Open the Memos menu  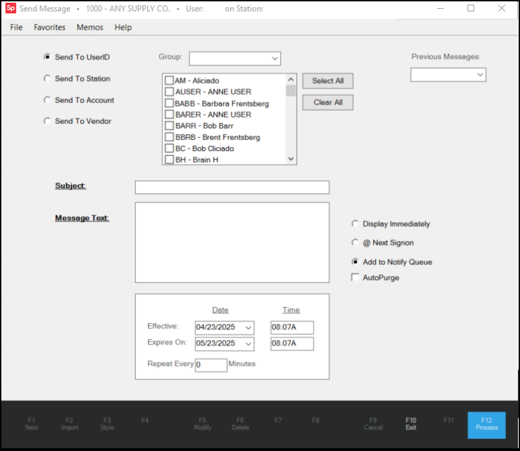[90, 27]
